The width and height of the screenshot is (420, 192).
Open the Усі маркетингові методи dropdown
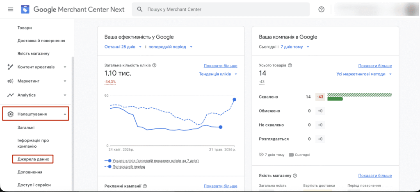point(364,74)
